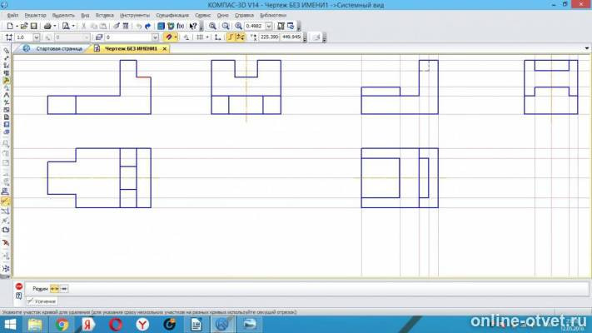
Task: Open the Сервис menu
Action: click(x=202, y=15)
